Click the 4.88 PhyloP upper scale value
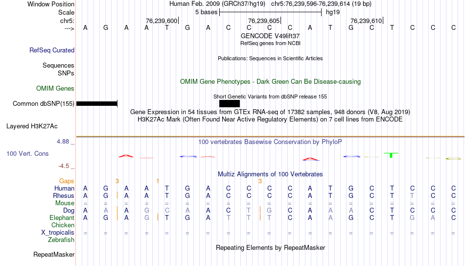The width and height of the screenshot is (465, 266). point(63,142)
